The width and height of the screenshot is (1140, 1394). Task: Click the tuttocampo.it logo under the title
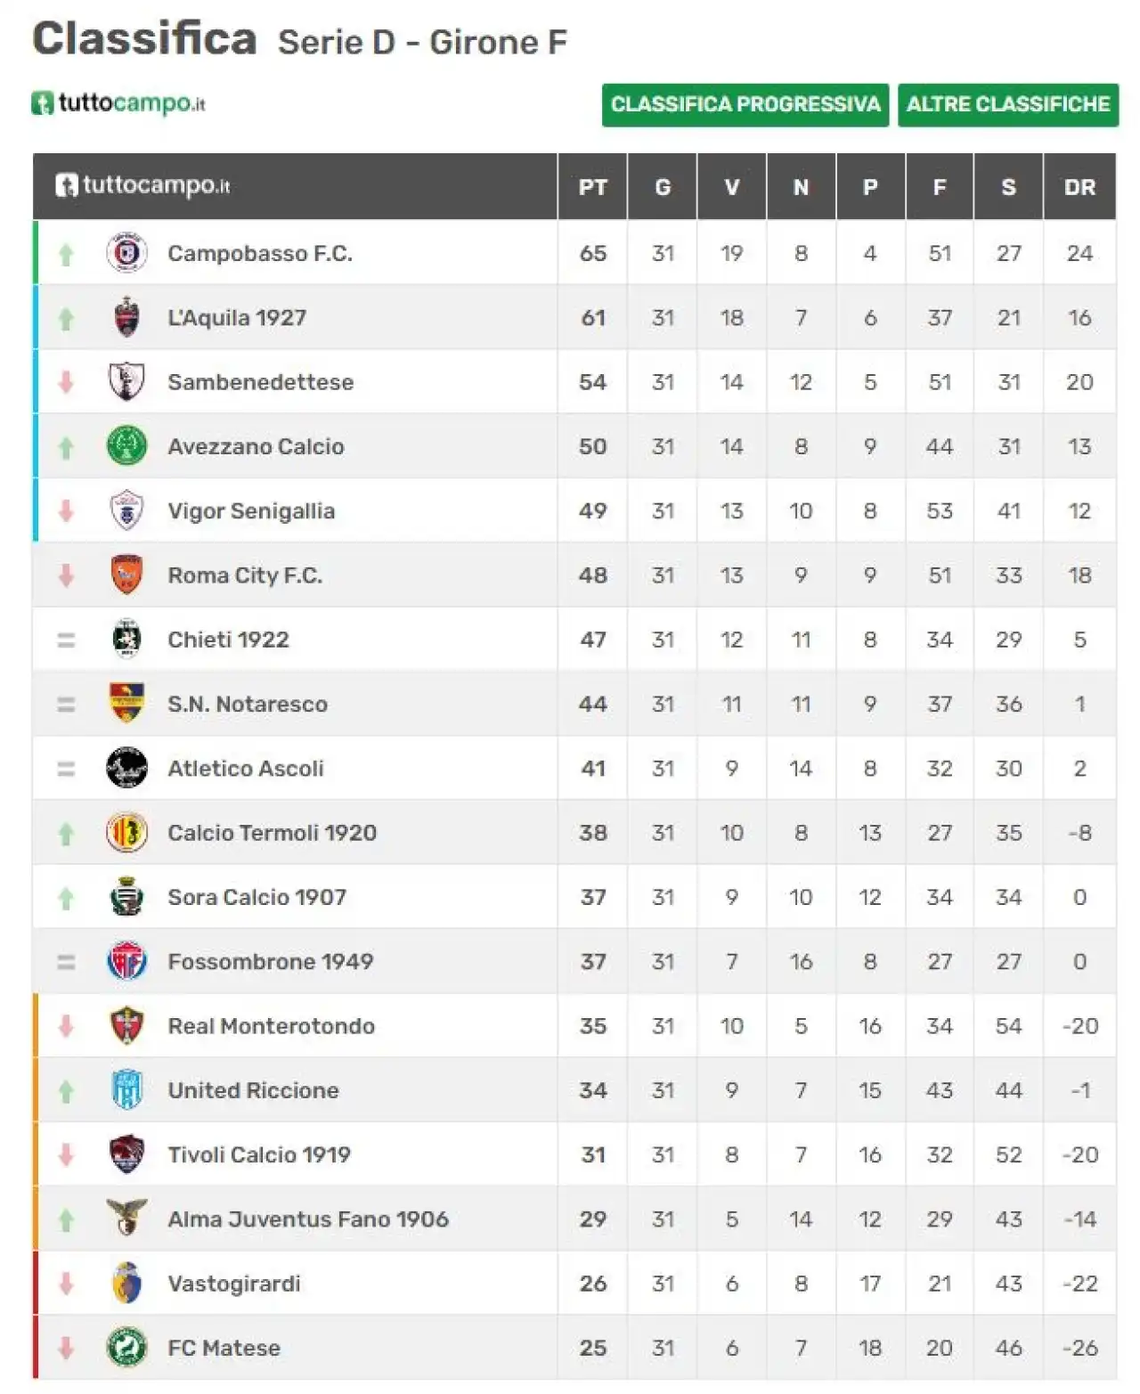(118, 103)
